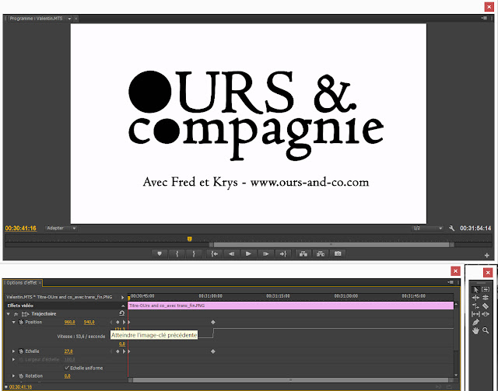
Task: Select the Ripple Edit tool
Action: tap(475, 298)
